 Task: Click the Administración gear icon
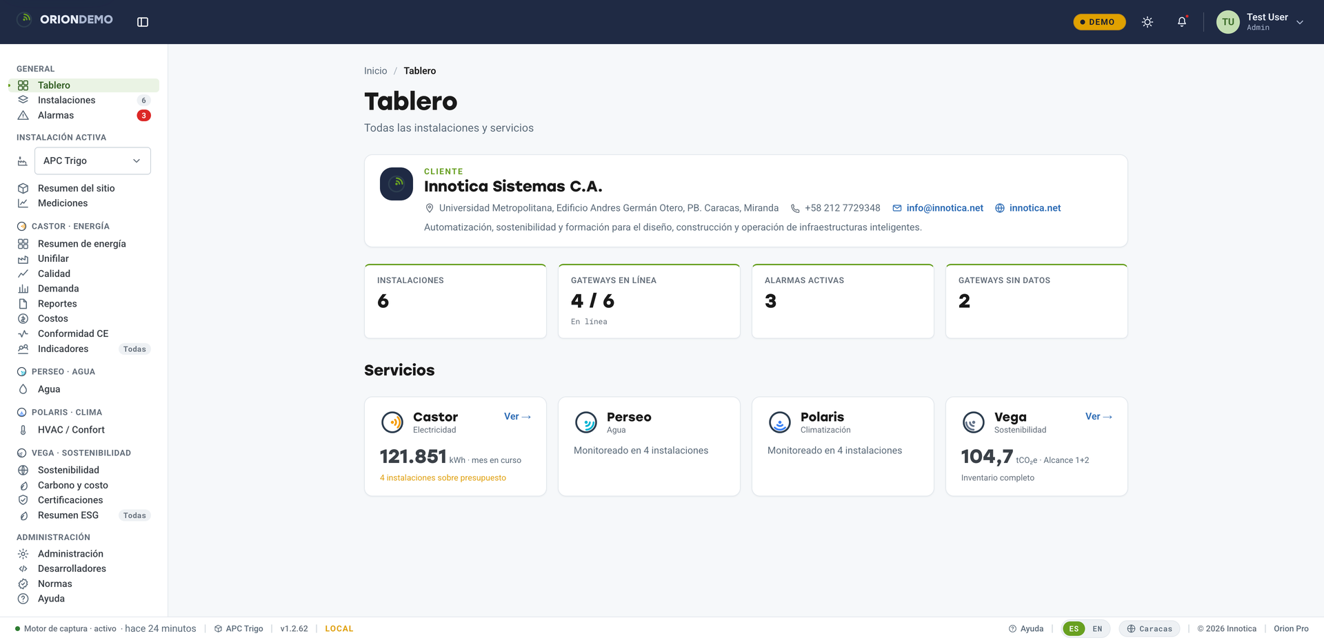[x=23, y=554]
